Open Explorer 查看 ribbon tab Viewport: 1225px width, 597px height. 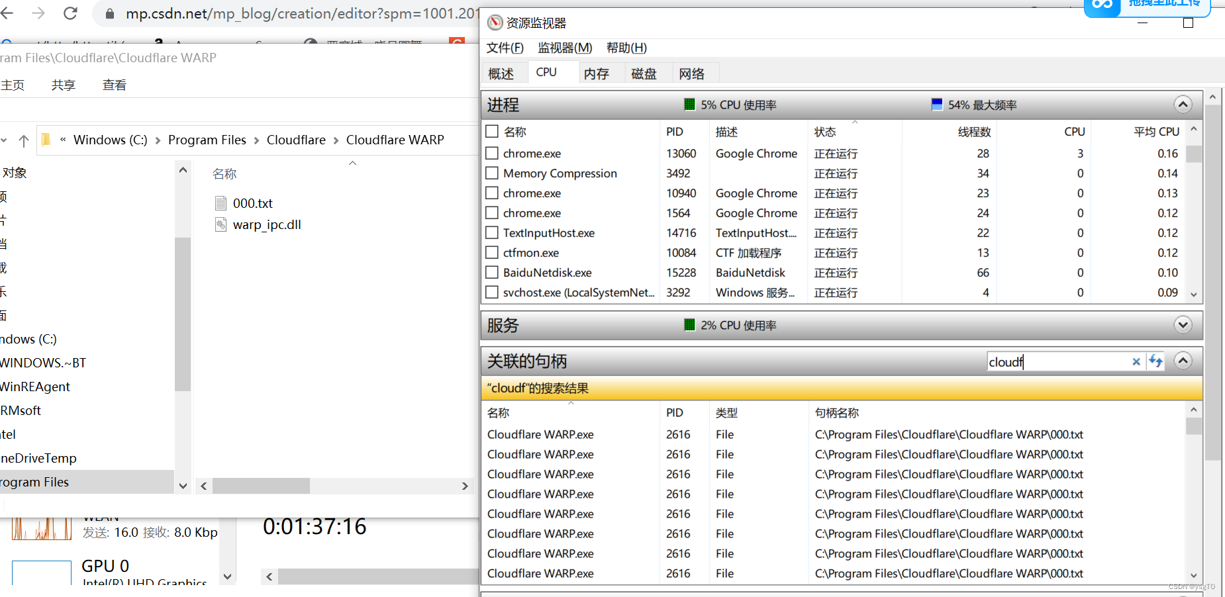[115, 85]
